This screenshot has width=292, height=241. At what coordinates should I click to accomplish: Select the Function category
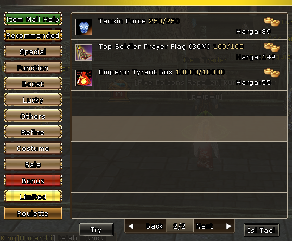tap(33, 68)
